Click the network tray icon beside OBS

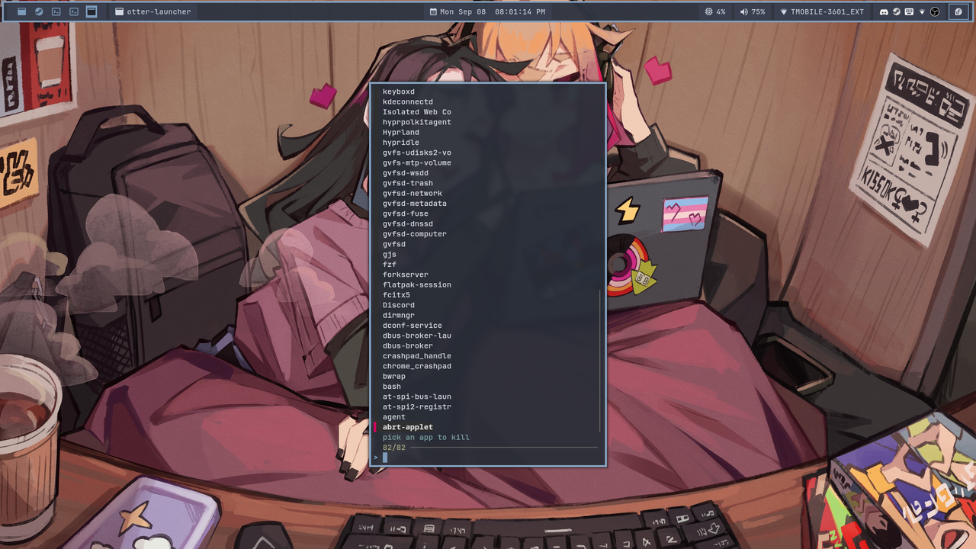pos(922,12)
